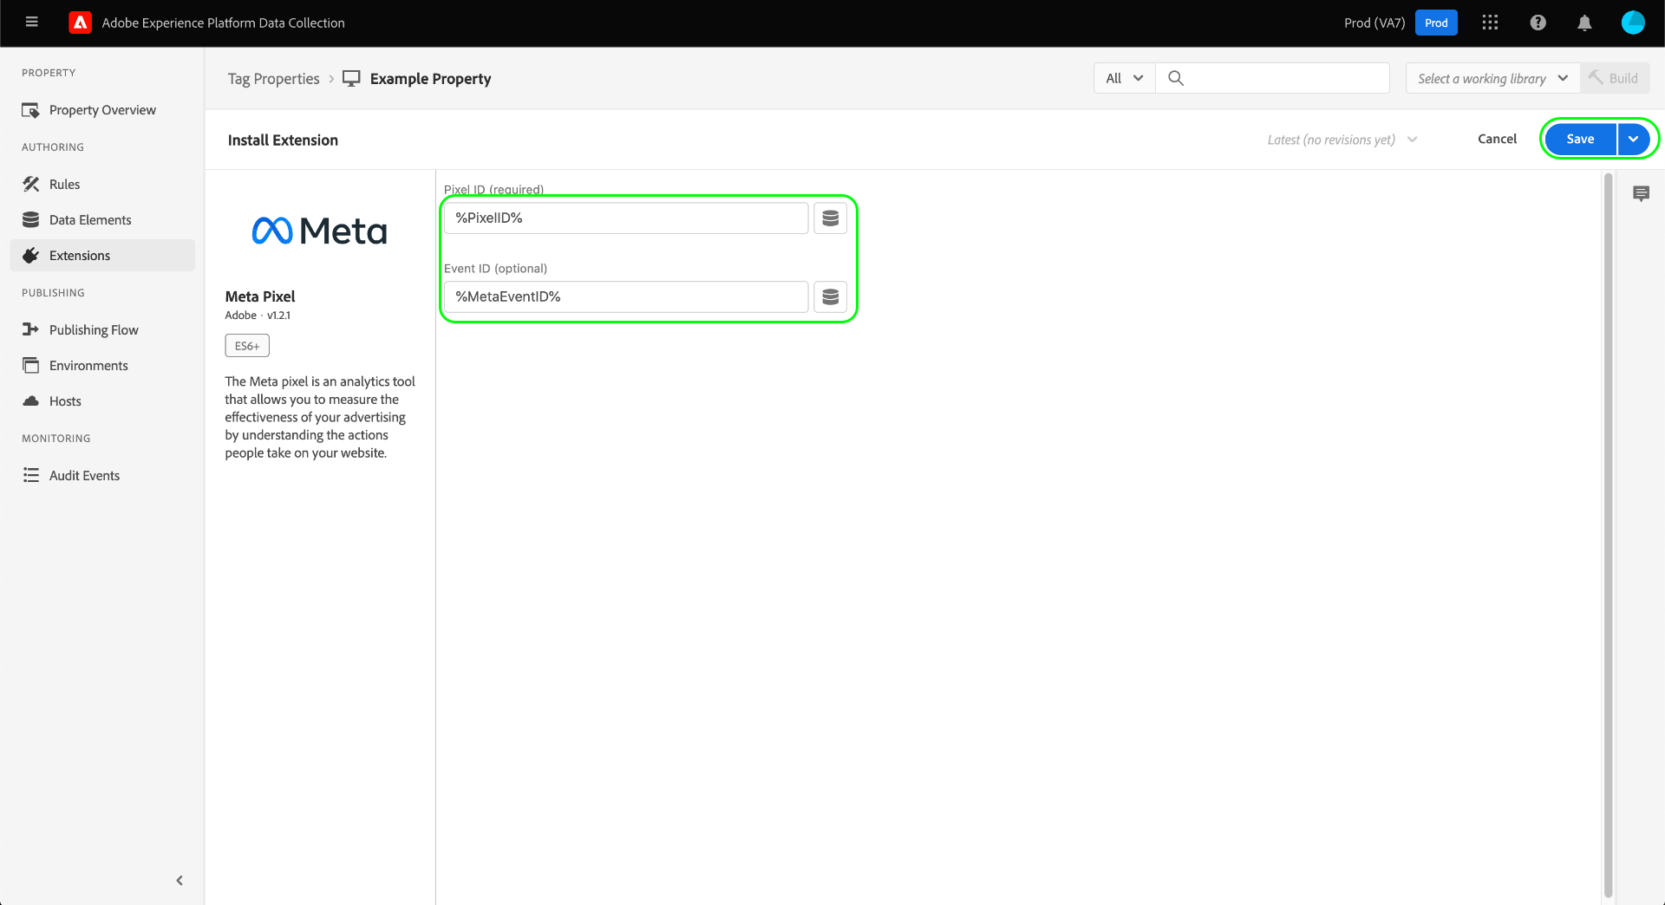Image resolution: width=1665 pixels, height=905 pixels.
Task: Click the Prod organization badge
Action: click(1436, 23)
